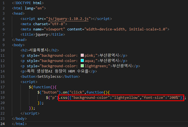The width and height of the screenshot is (188, 127).
Task: Open the js/jquery-1.10.2.js script path link
Action: [x=68, y=19]
